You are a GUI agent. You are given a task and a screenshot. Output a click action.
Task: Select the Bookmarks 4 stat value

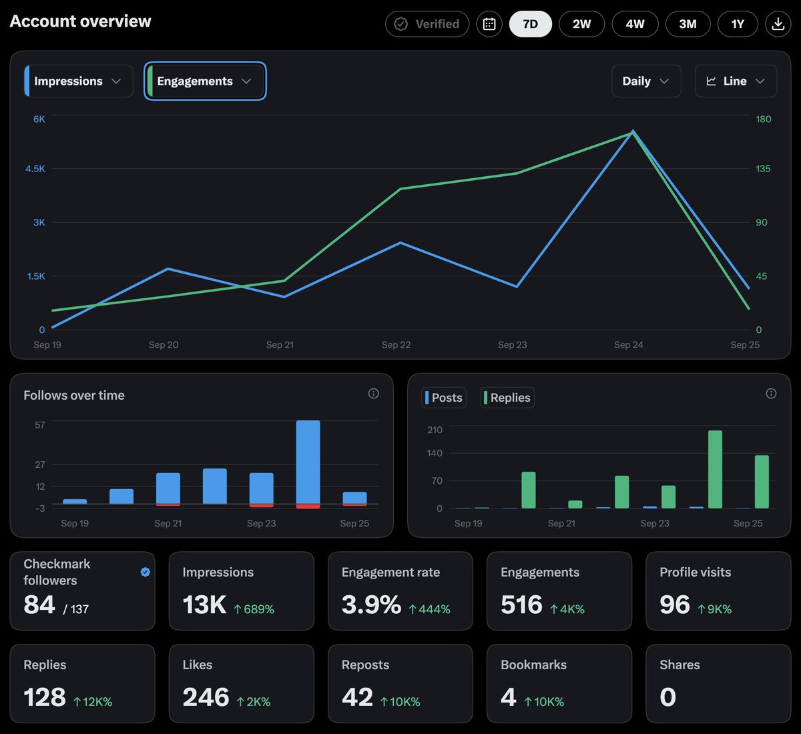[508, 697]
